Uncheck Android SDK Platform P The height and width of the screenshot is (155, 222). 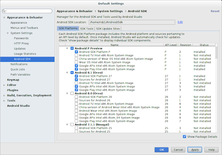point(76,52)
